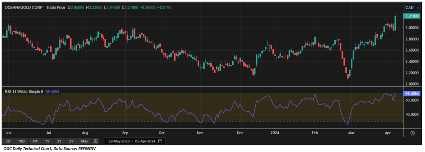Open chart settings gear at bottom right
425x152 pixels.
pyautogui.click(x=413, y=133)
